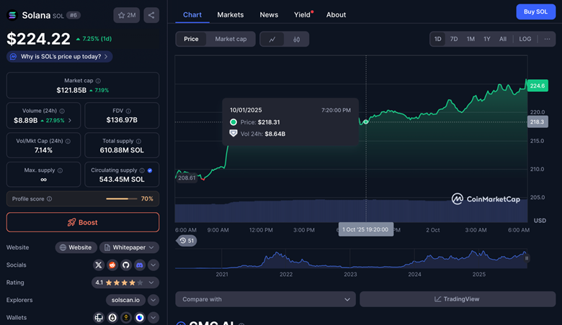This screenshot has height=325, width=562.
Task: Add Solana to watchlist with star button
Action: tap(127, 14)
